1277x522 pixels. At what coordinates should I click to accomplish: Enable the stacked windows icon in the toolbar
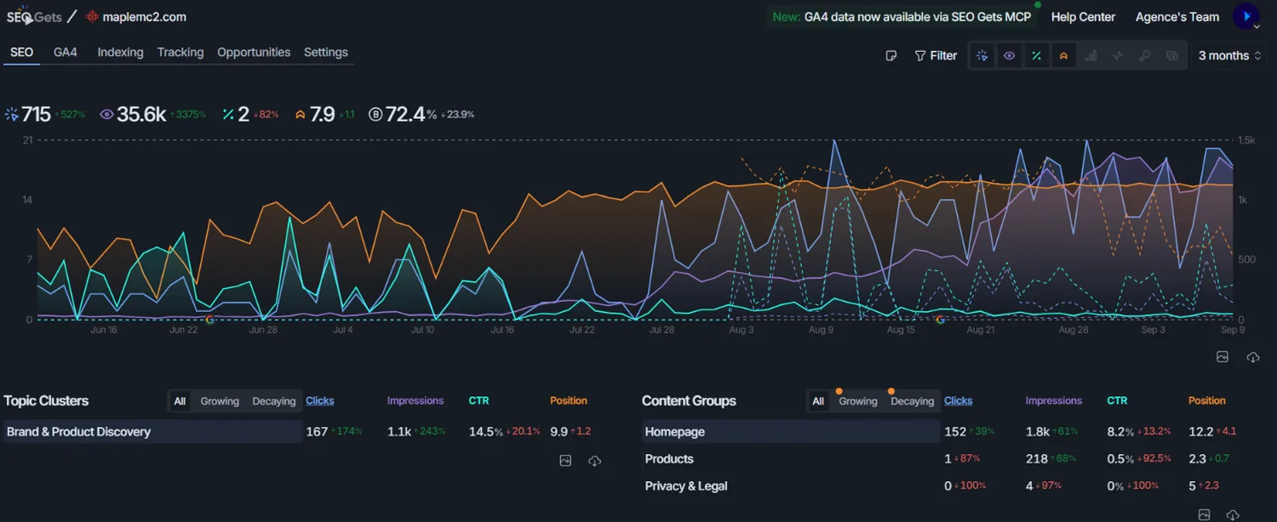[1172, 55]
